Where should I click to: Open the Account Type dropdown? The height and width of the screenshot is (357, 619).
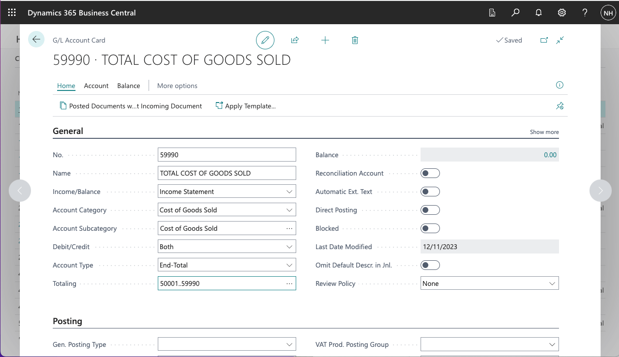tap(226, 265)
